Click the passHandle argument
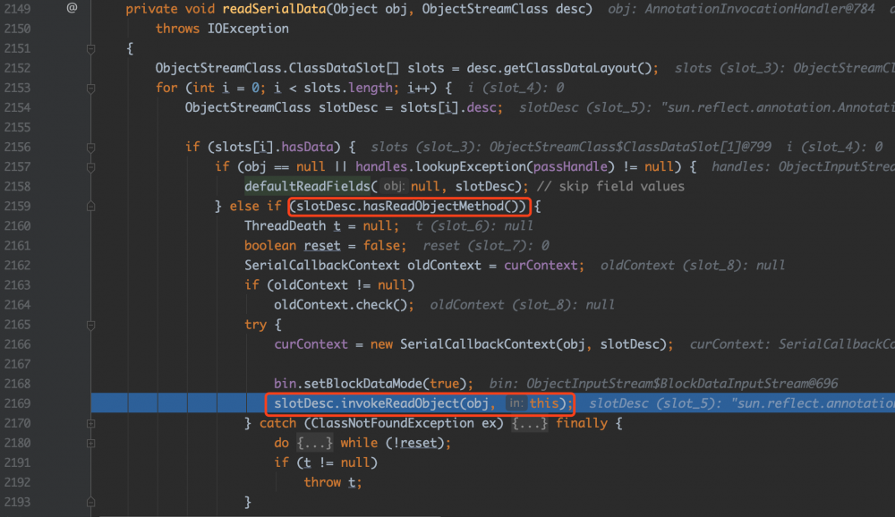Image resolution: width=895 pixels, height=517 pixels. (x=569, y=166)
